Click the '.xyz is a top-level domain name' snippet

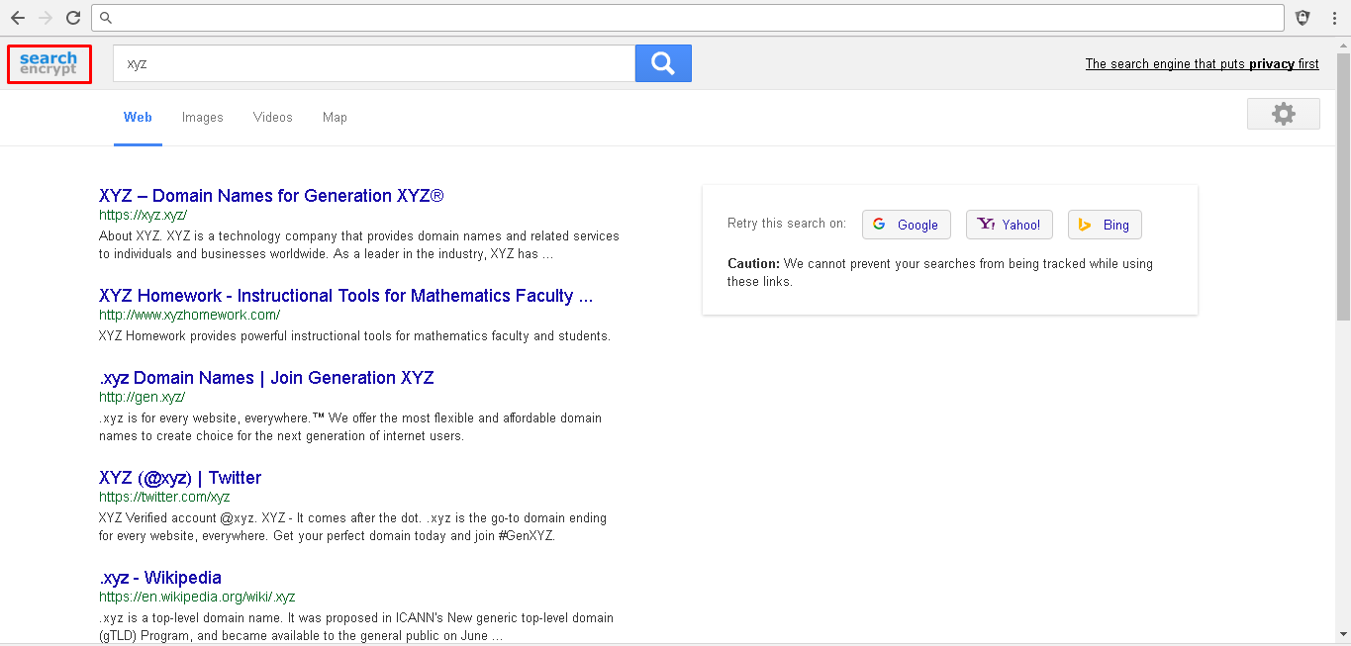click(356, 627)
